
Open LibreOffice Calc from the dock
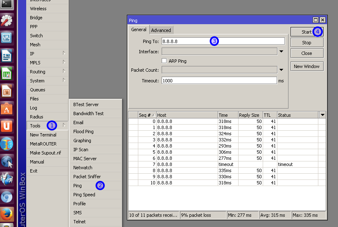[6, 73]
